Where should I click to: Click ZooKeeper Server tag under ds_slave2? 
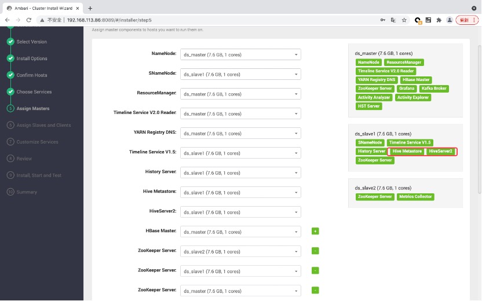pos(375,197)
